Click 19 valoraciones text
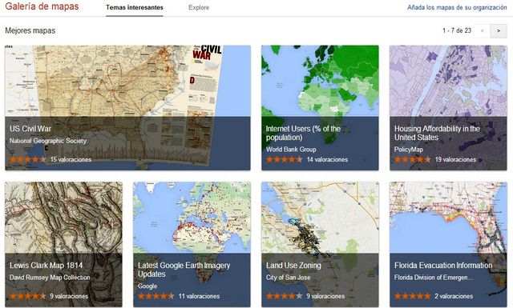This screenshot has height=308, width=513. point(455,160)
